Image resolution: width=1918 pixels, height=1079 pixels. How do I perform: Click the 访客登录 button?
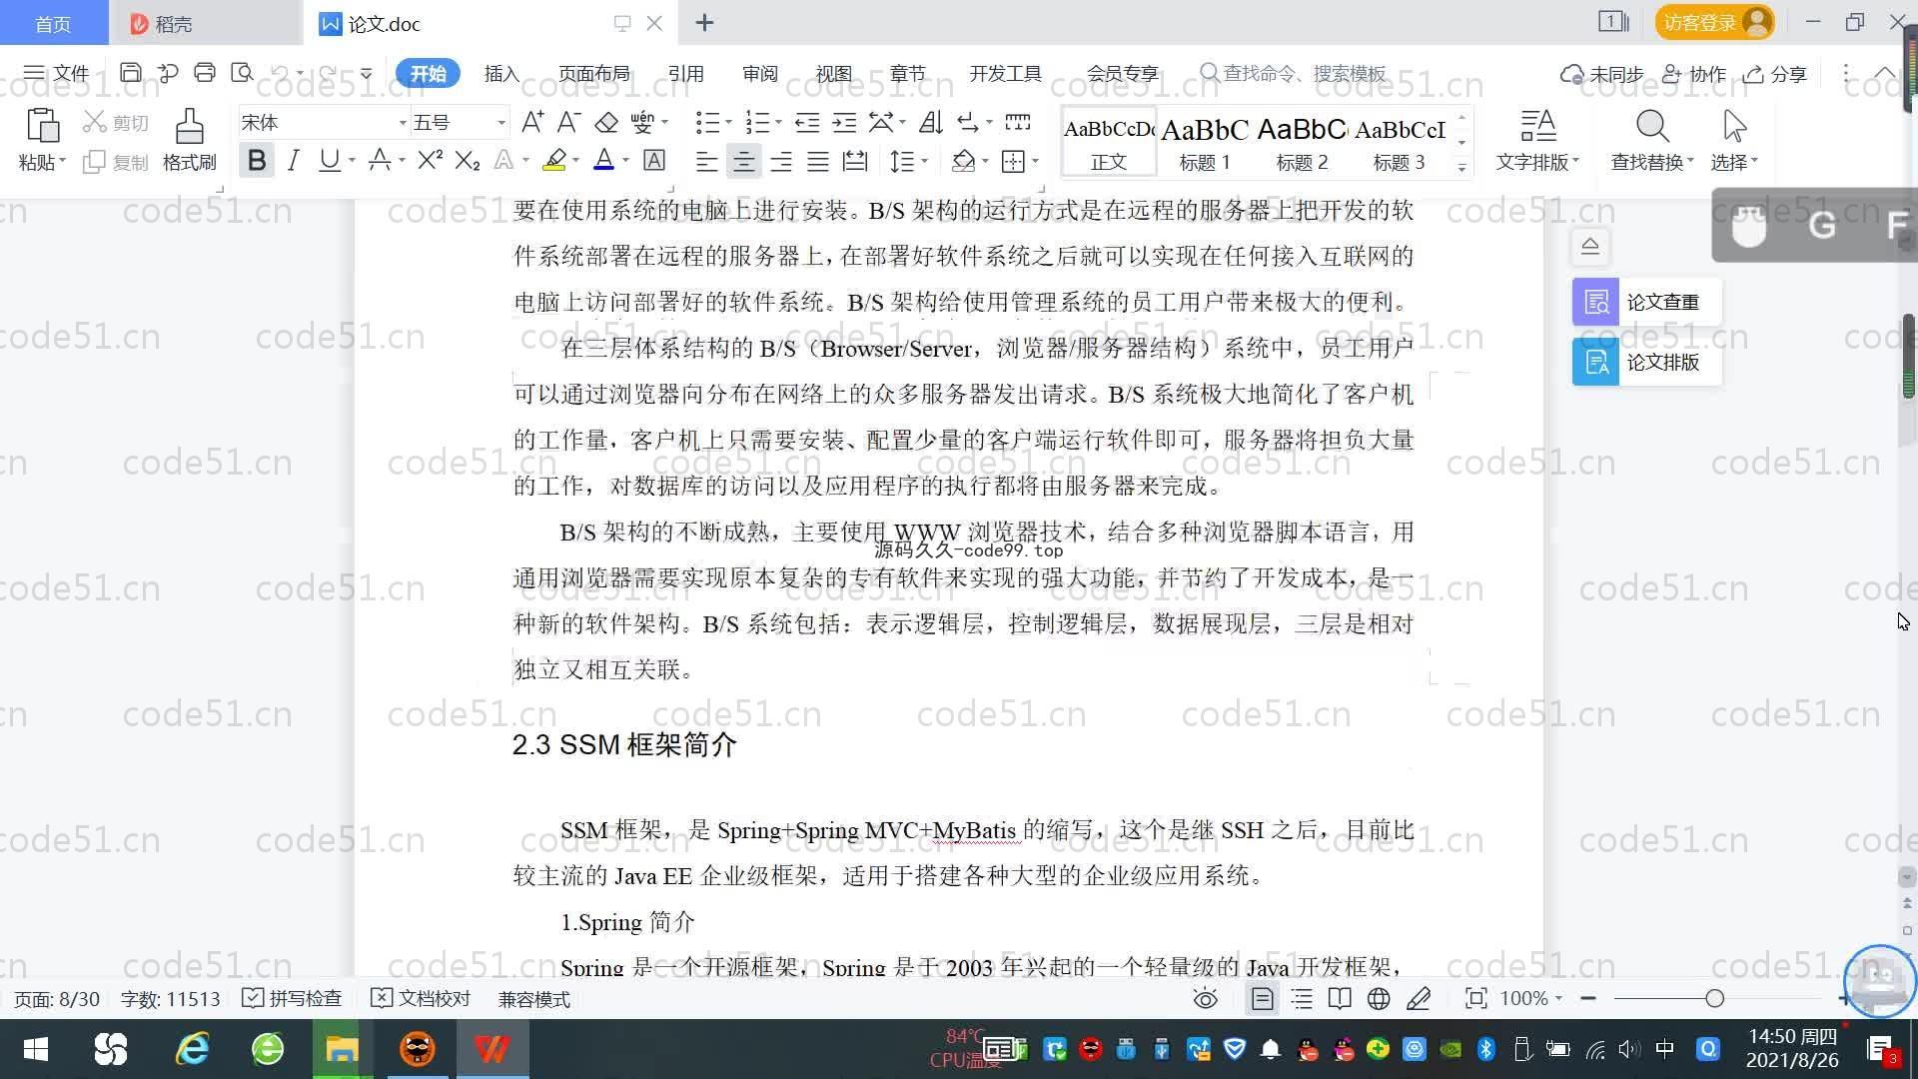click(x=1714, y=22)
